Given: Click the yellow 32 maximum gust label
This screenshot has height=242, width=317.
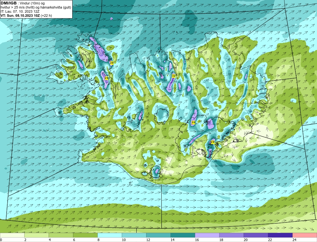Looking at the screenshot, I should point(174,76).
